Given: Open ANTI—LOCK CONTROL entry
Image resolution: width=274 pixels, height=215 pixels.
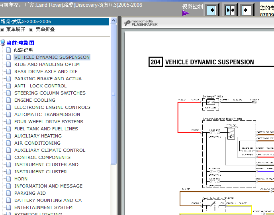Looking at the screenshot, I should point(41,86).
